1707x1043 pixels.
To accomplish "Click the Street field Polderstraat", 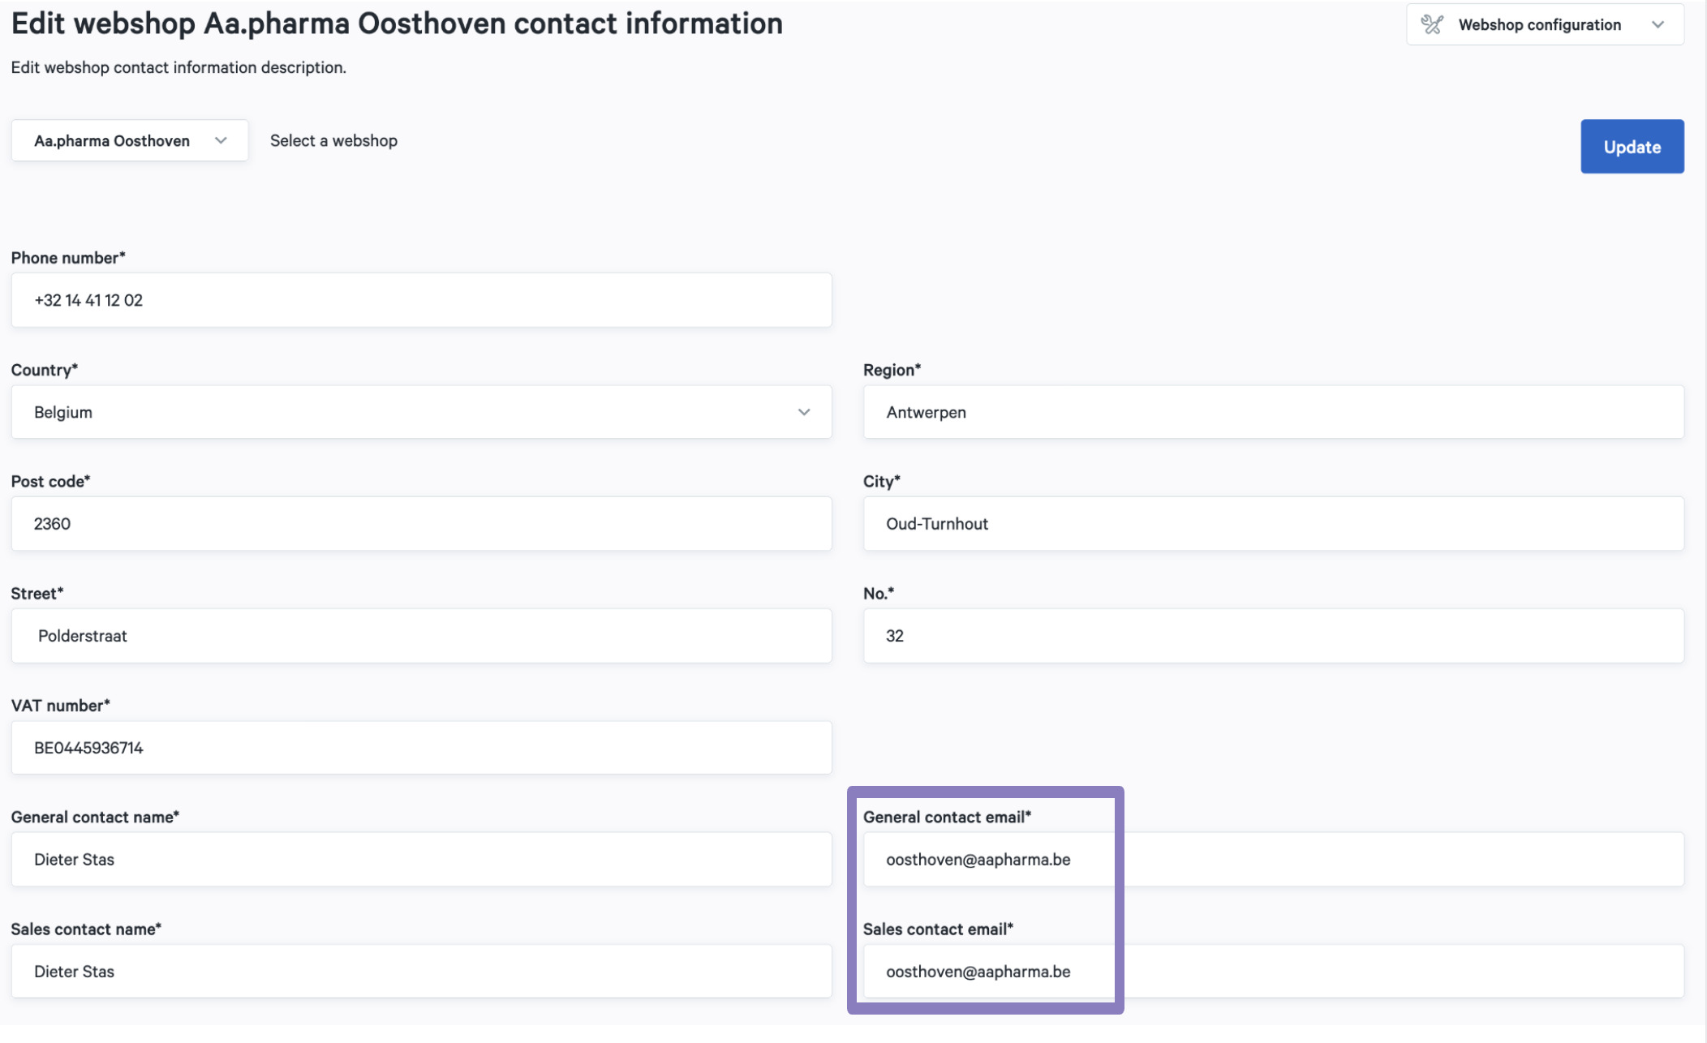I will tap(421, 636).
